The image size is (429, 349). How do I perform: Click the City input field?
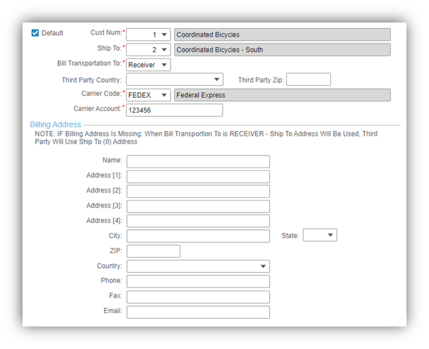pyautogui.click(x=198, y=236)
